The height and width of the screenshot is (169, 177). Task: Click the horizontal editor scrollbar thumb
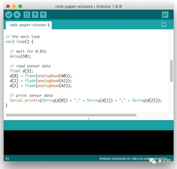[71, 115]
